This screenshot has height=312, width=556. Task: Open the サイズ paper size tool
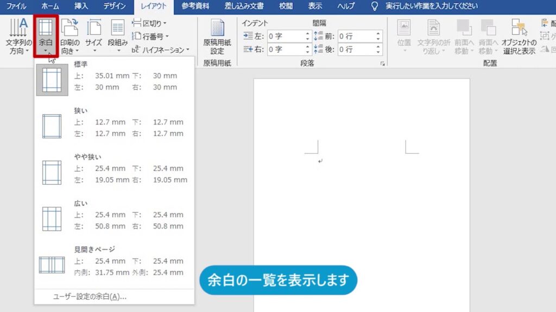click(94, 36)
